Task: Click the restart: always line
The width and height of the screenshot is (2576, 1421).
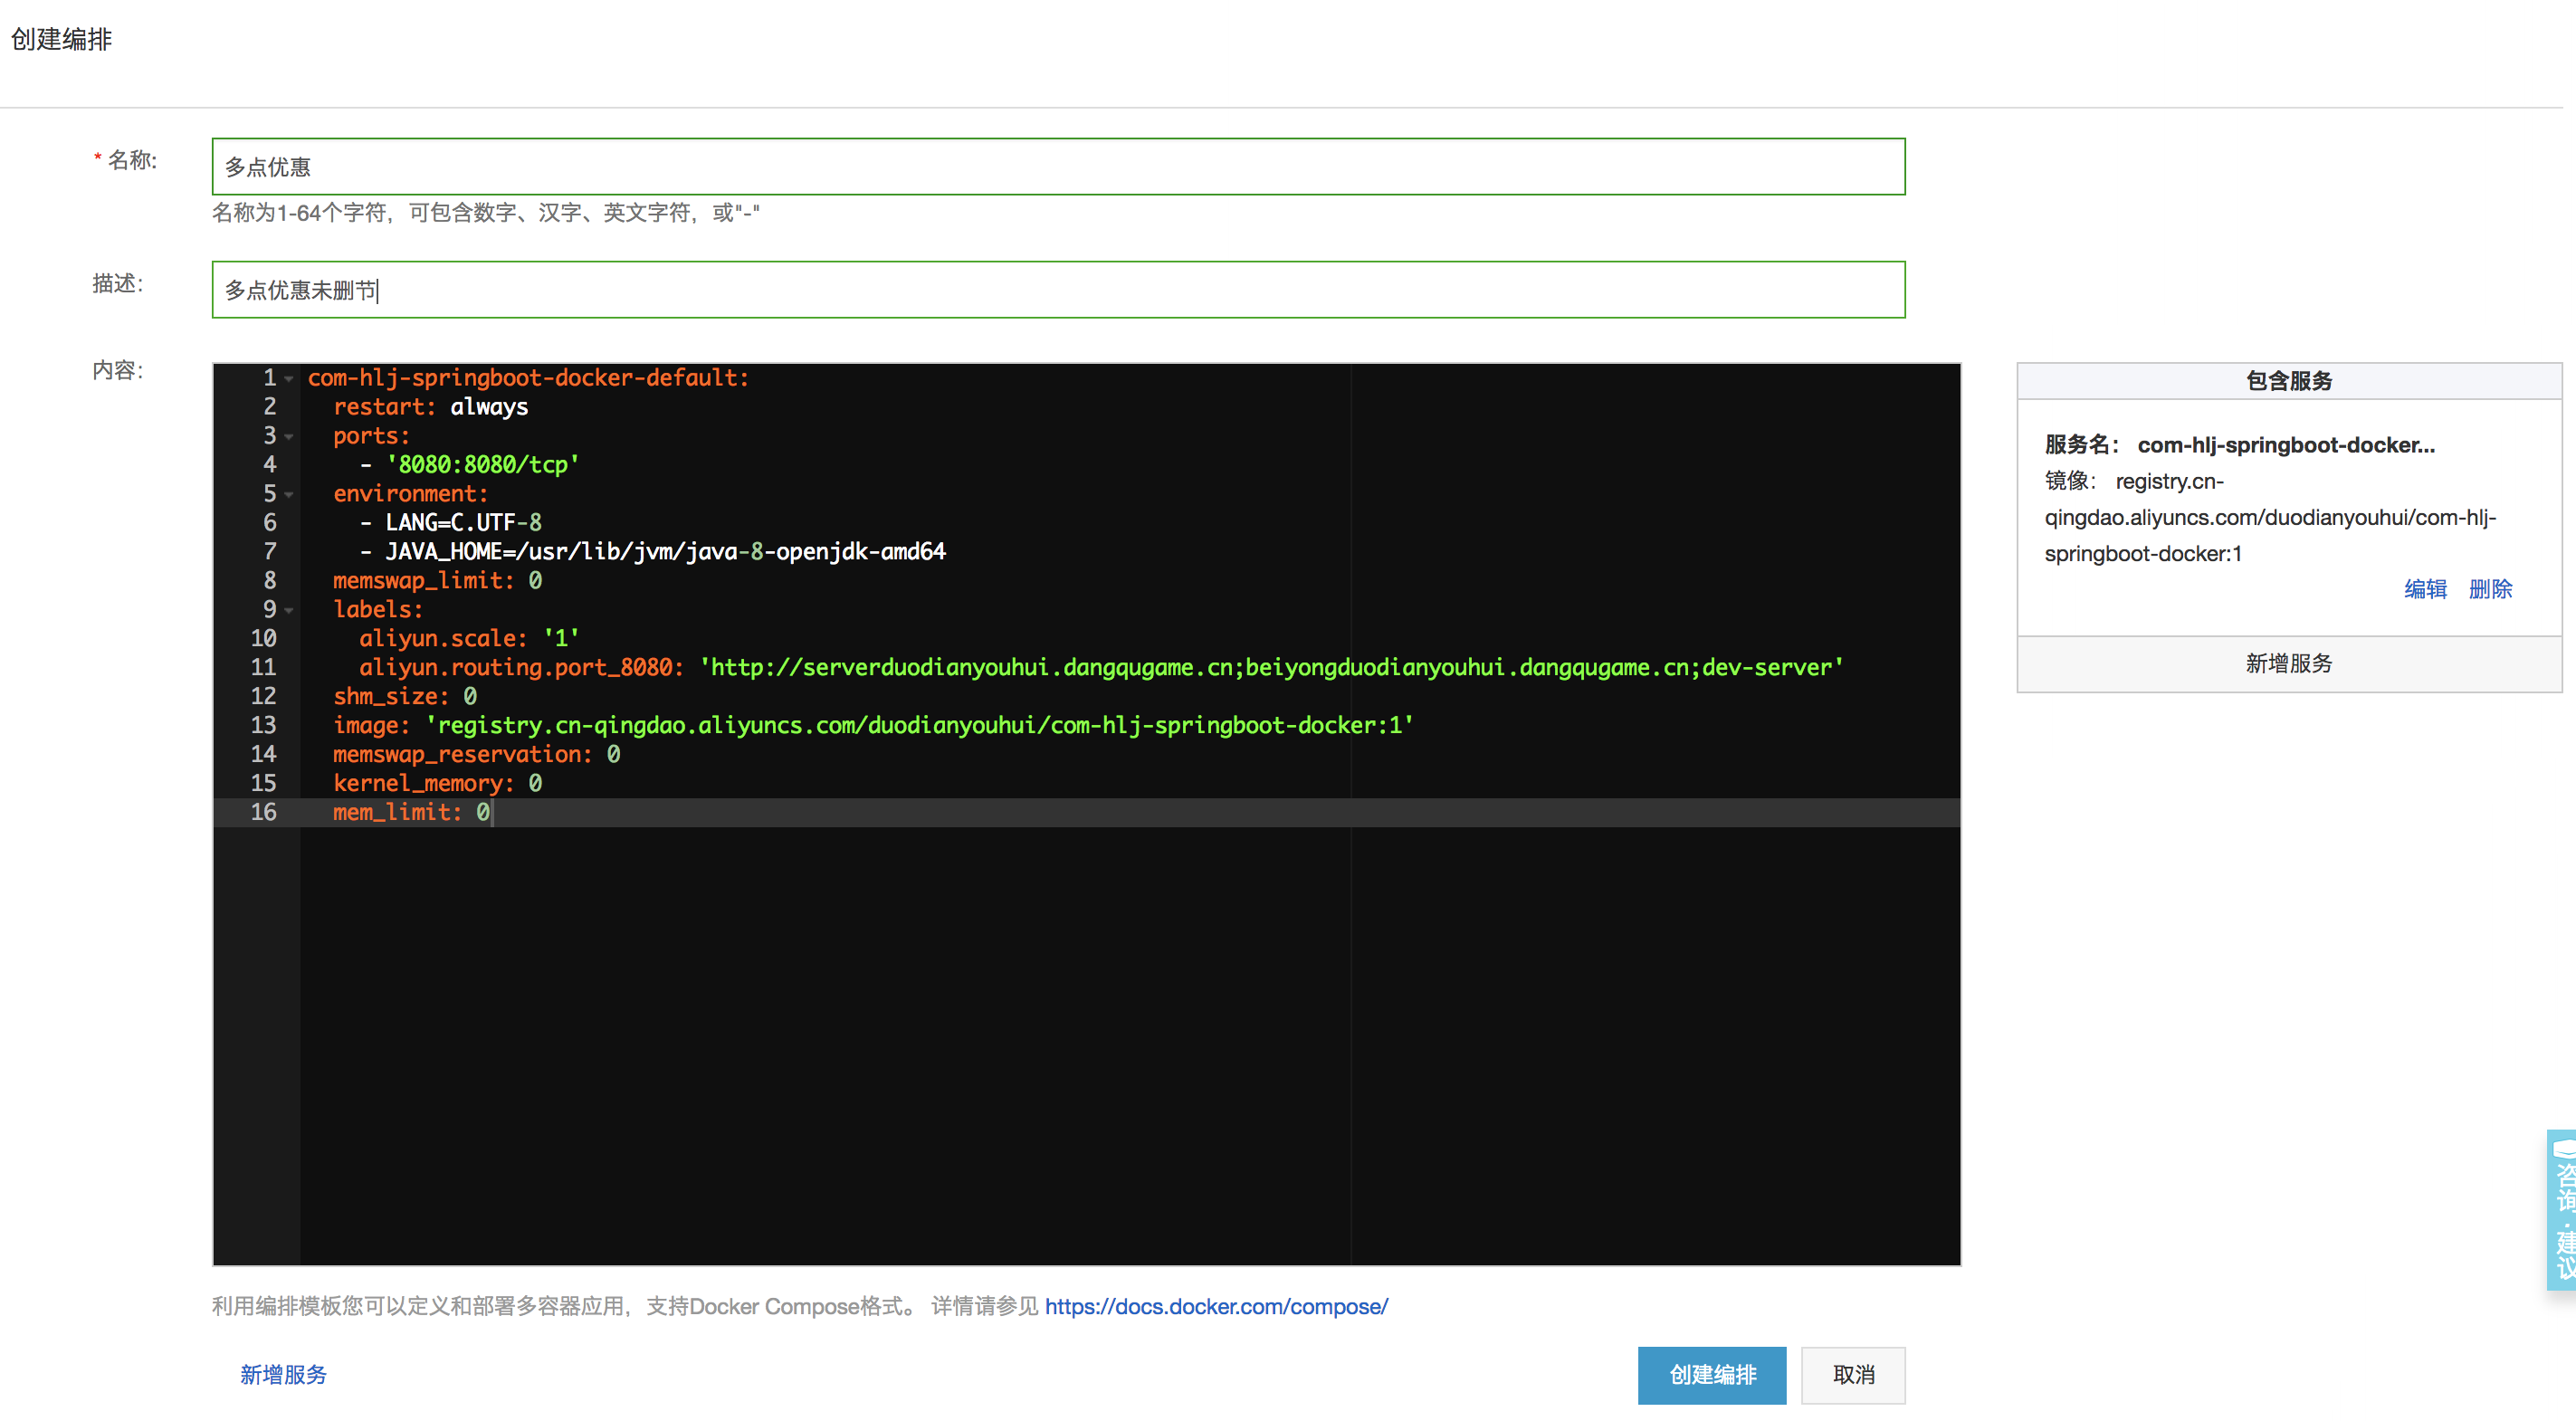Action: (x=430, y=407)
